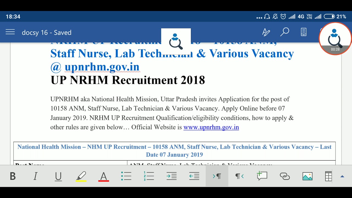Tap the 18:34 clock in status bar
Viewport: 352px width, 198px height.
[x=13, y=17]
